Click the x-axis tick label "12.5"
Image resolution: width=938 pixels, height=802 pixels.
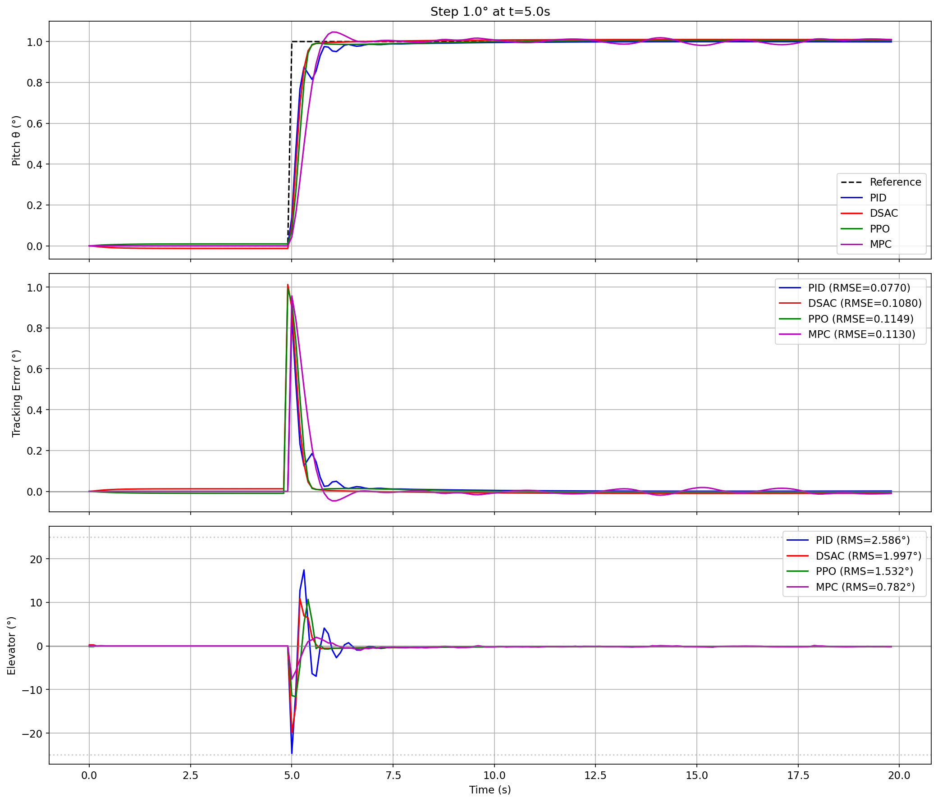point(595,775)
